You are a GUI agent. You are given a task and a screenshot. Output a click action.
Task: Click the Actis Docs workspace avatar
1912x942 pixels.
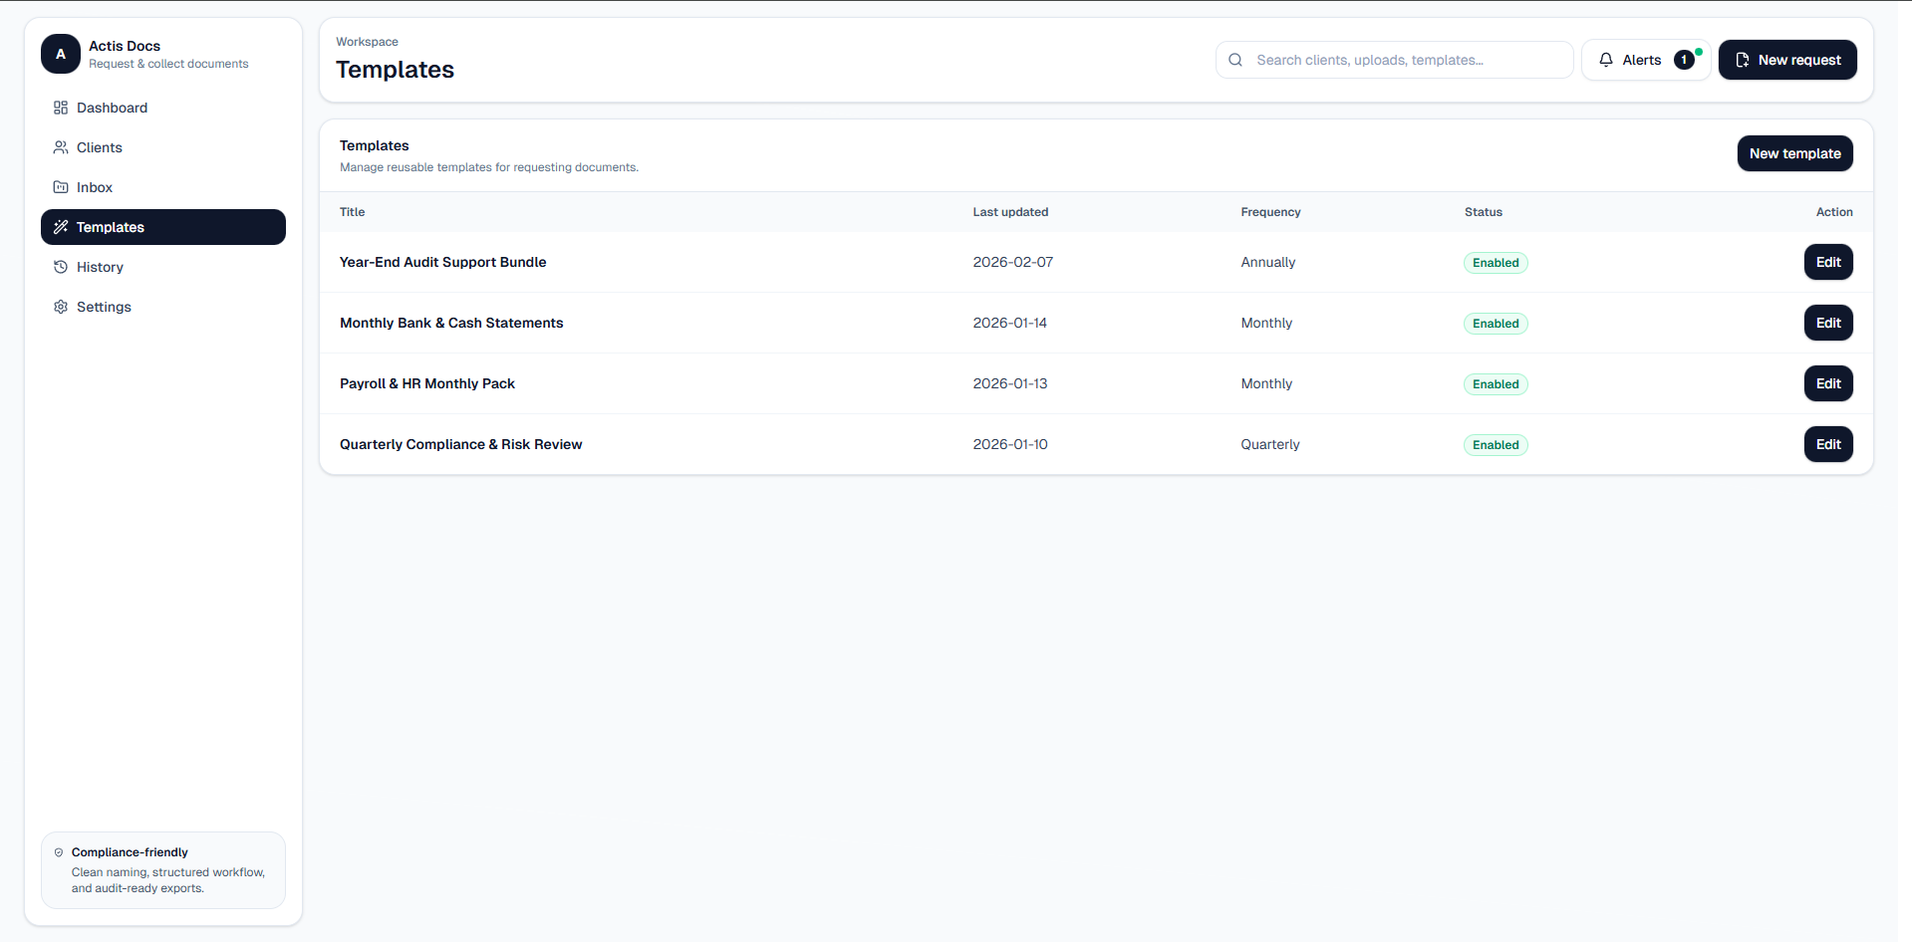pyautogui.click(x=60, y=54)
